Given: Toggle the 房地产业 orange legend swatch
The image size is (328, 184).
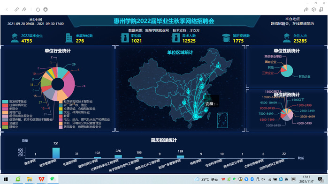Looking at the screenshot, I should coord(5,112).
